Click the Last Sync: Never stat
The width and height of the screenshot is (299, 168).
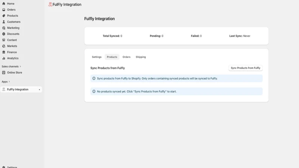[240, 36]
